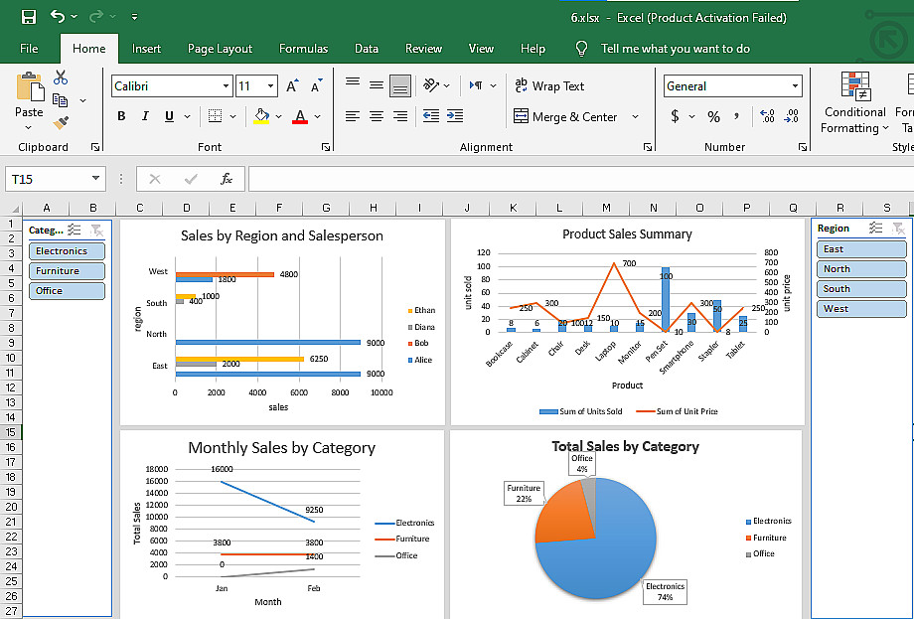The width and height of the screenshot is (914, 619).
Task: Apply Comma Style format
Action: [737, 116]
